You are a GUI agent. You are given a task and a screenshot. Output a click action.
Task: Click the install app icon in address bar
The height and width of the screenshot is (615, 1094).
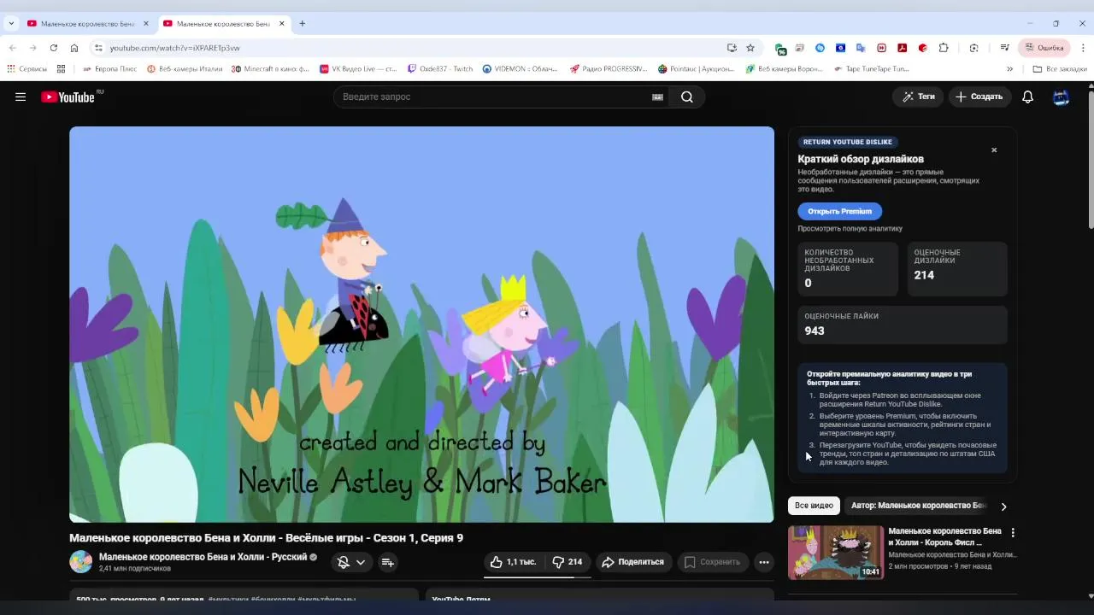pyautogui.click(x=732, y=48)
